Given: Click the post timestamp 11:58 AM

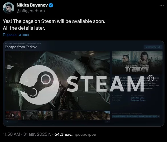Looking at the screenshot, I should [11, 134].
